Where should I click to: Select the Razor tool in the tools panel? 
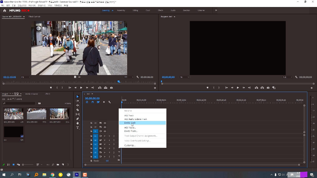(77, 110)
